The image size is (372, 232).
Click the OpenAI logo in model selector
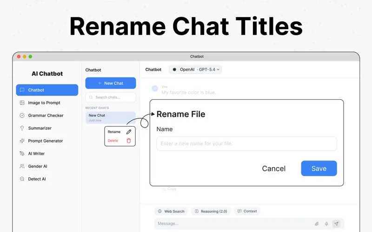pyautogui.click(x=174, y=70)
